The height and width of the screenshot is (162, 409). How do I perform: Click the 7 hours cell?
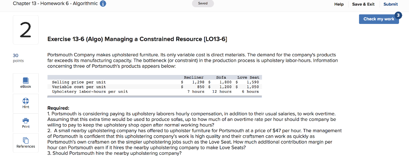point(196,91)
